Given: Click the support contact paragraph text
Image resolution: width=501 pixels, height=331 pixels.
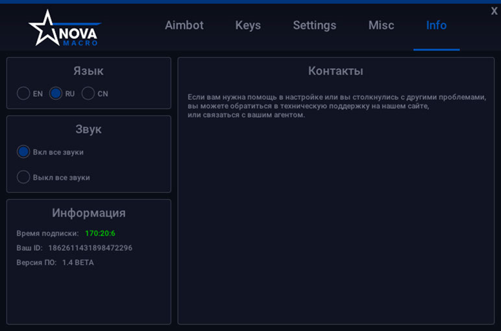Looking at the screenshot, I should pos(336,106).
